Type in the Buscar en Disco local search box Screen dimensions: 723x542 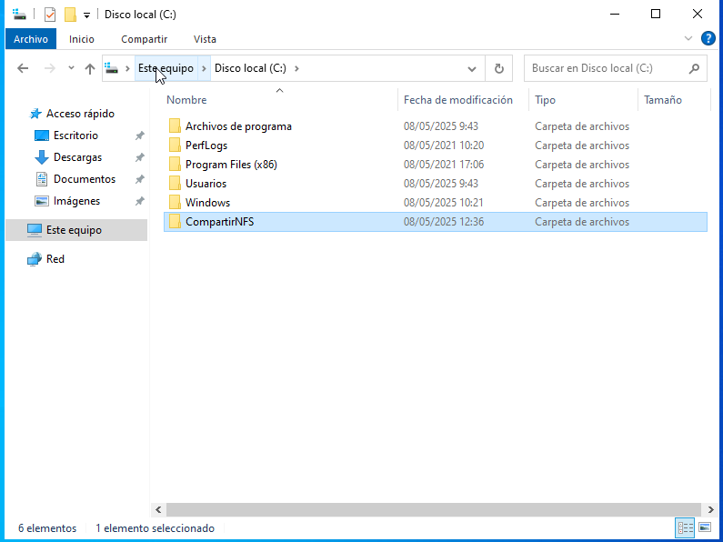tap(605, 68)
